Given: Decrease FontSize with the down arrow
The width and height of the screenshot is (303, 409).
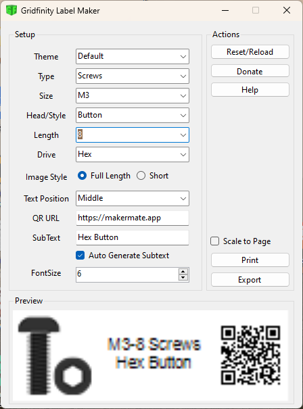Looking at the screenshot, I should [x=183, y=278].
